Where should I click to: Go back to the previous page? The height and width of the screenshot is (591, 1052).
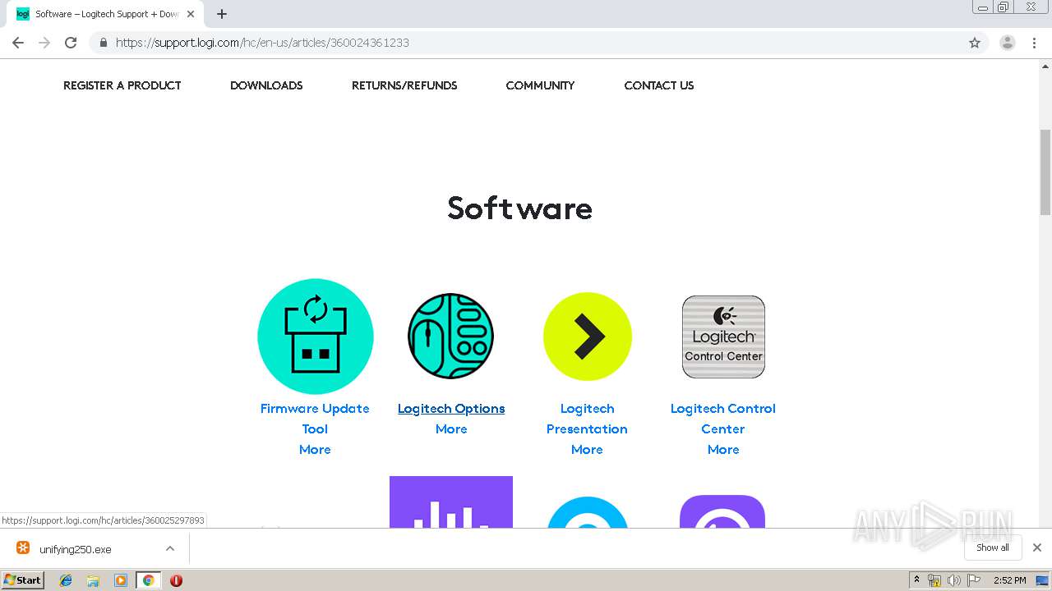pyautogui.click(x=18, y=43)
